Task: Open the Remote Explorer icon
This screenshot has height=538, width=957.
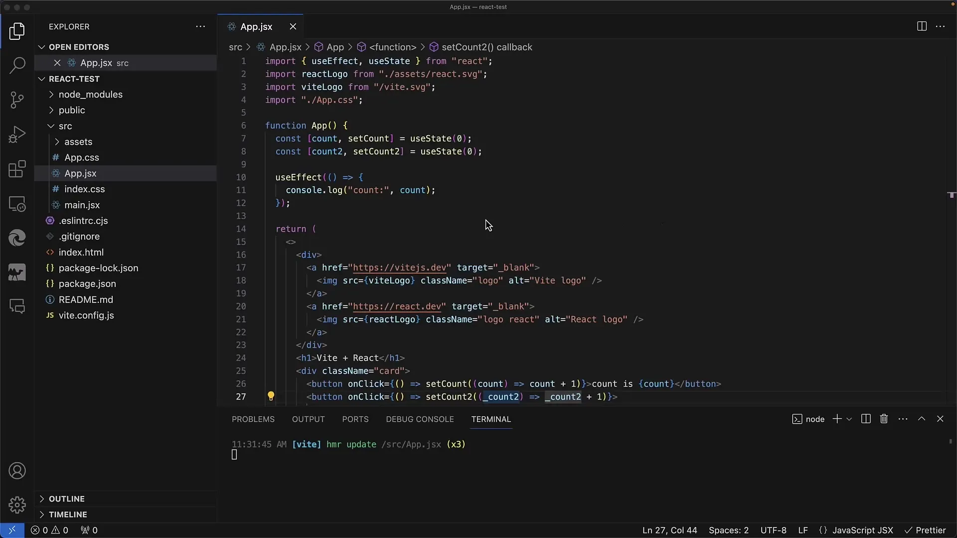Action: pos(17,204)
